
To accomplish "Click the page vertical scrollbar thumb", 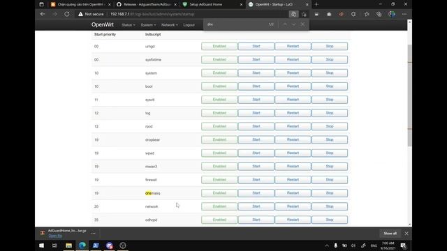I will pos(410,96).
